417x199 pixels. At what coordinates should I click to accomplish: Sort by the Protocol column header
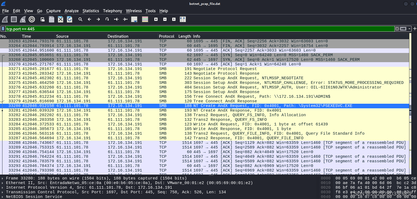coord(168,36)
